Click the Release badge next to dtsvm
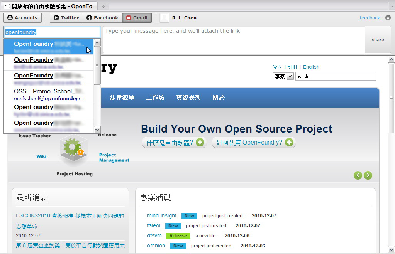 coord(178,235)
